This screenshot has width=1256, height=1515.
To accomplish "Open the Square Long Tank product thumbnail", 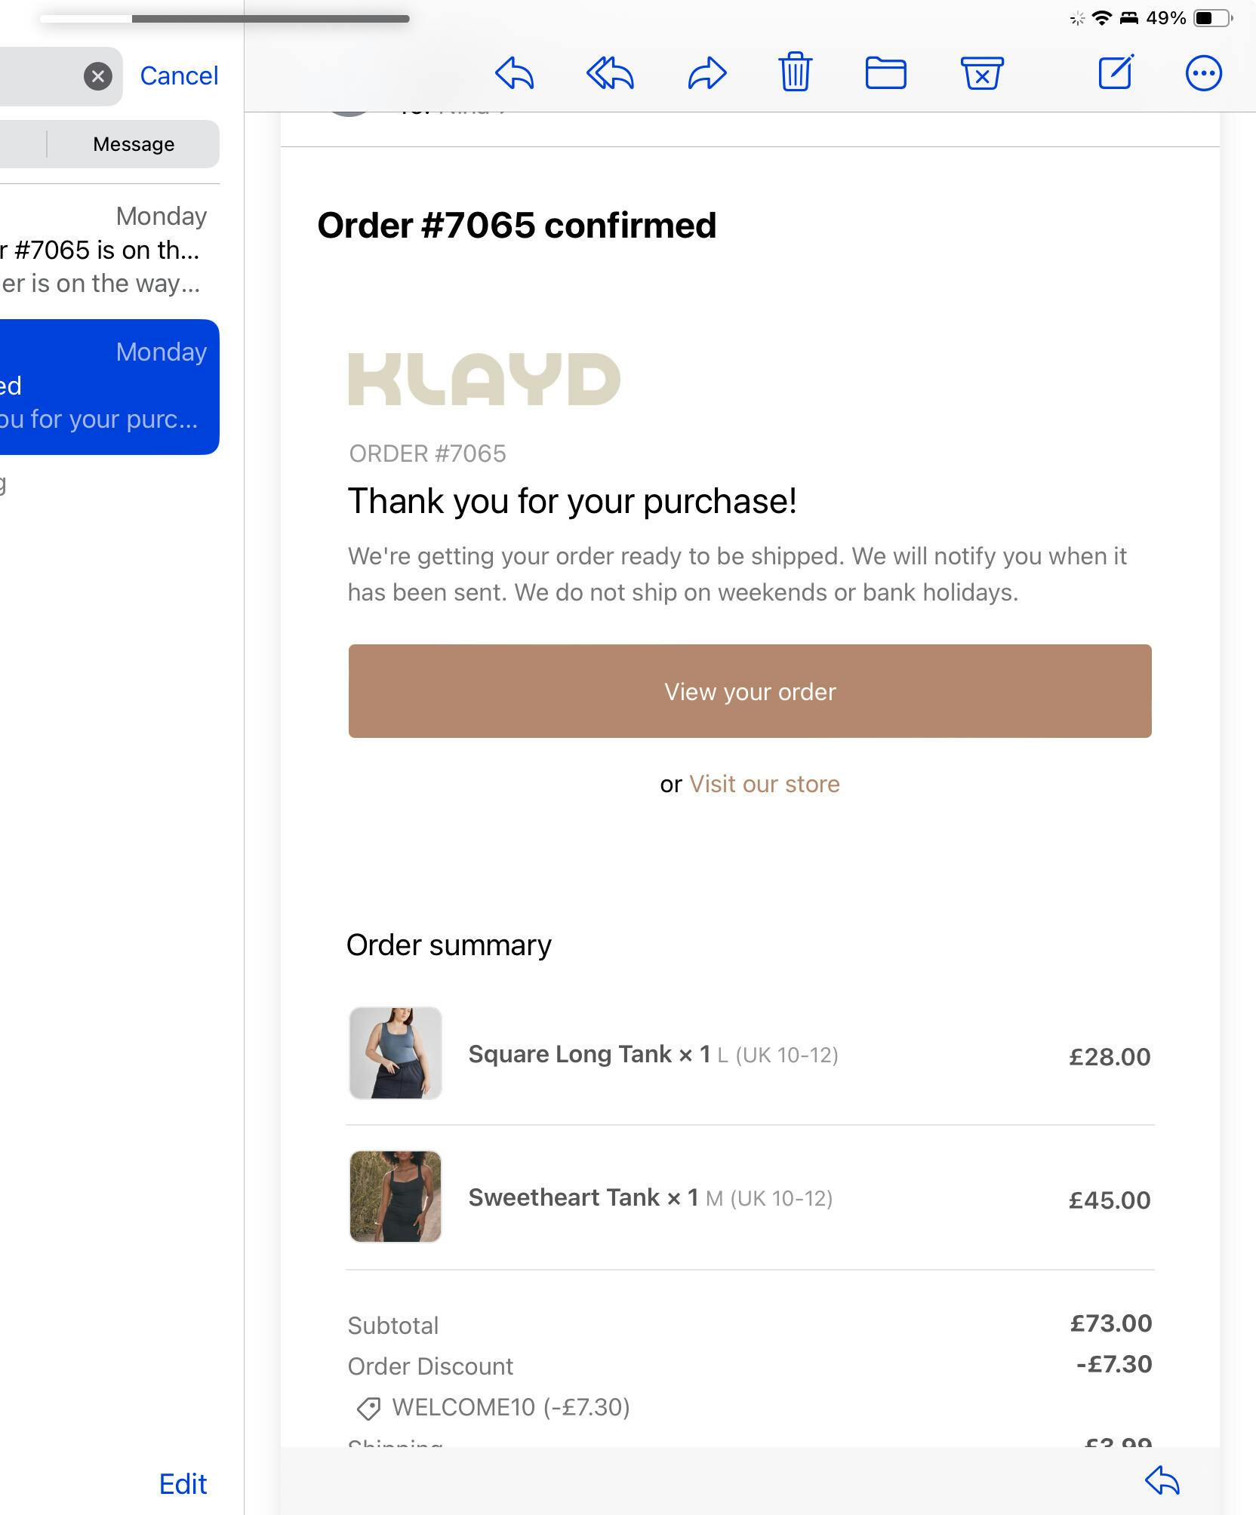I will pyautogui.click(x=396, y=1053).
